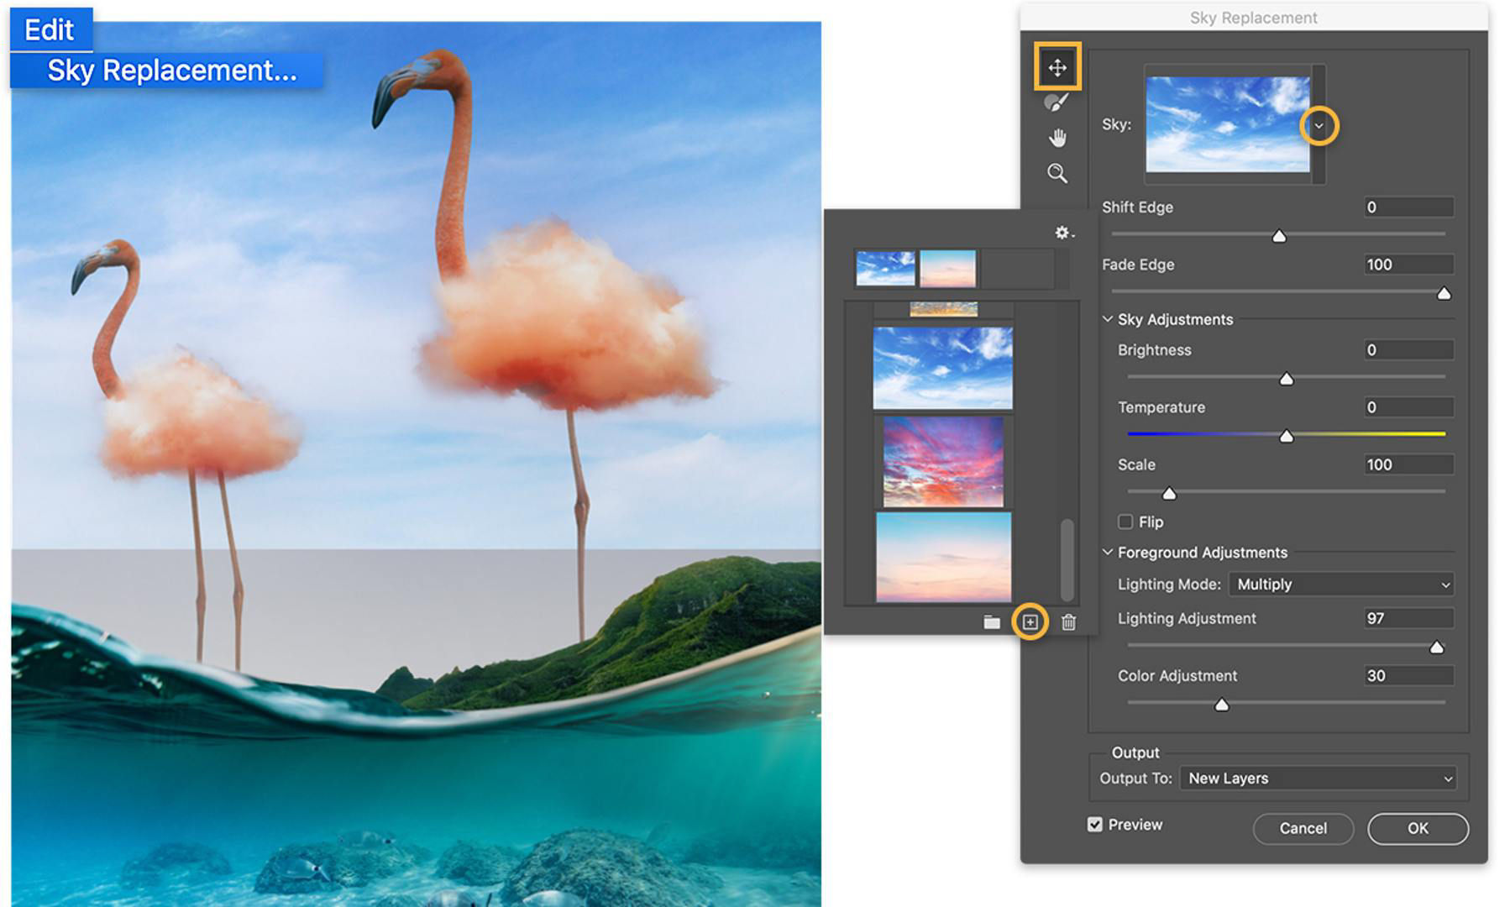Select the Move tool in Sky Replacement
Screen dimensions: 1510x907
pos(1059,66)
